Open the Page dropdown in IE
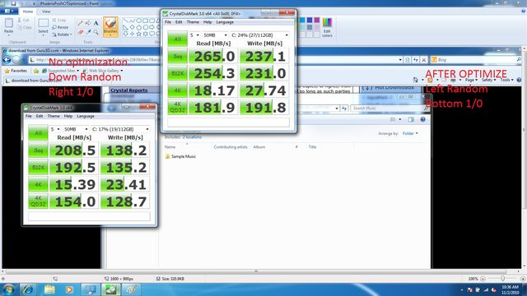This screenshot has width=527, height=296. click(471, 80)
